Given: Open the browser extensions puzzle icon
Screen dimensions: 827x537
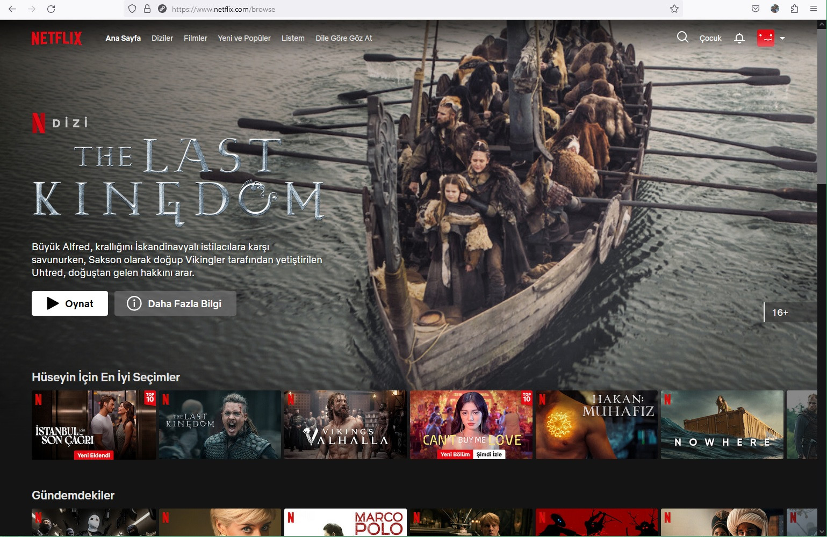Looking at the screenshot, I should coord(794,9).
